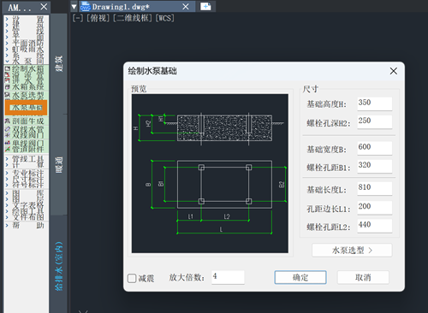Confirm with the 确定 button
Screen dimensions: 428x313
(300, 277)
